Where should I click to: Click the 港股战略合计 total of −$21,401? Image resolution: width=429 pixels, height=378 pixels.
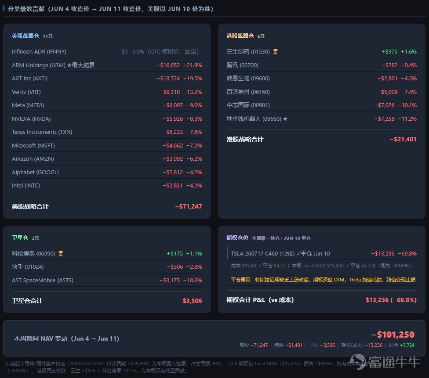click(x=403, y=139)
